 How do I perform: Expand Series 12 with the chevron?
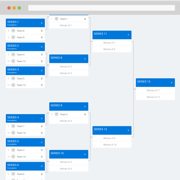pyautogui.click(x=128, y=130)
